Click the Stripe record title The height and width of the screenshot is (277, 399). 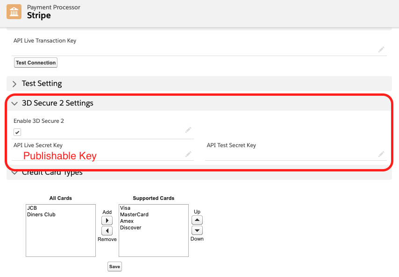(39, 15)
